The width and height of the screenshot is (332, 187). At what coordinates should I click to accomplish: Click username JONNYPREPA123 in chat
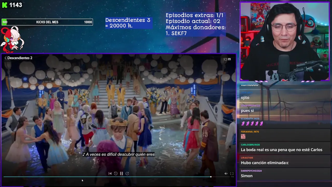pos(250,106)
